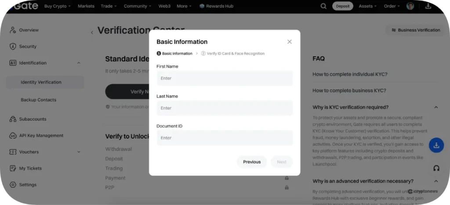Click the Previous button in dialog
Screen dimensions: 450x205
point(252,162)
